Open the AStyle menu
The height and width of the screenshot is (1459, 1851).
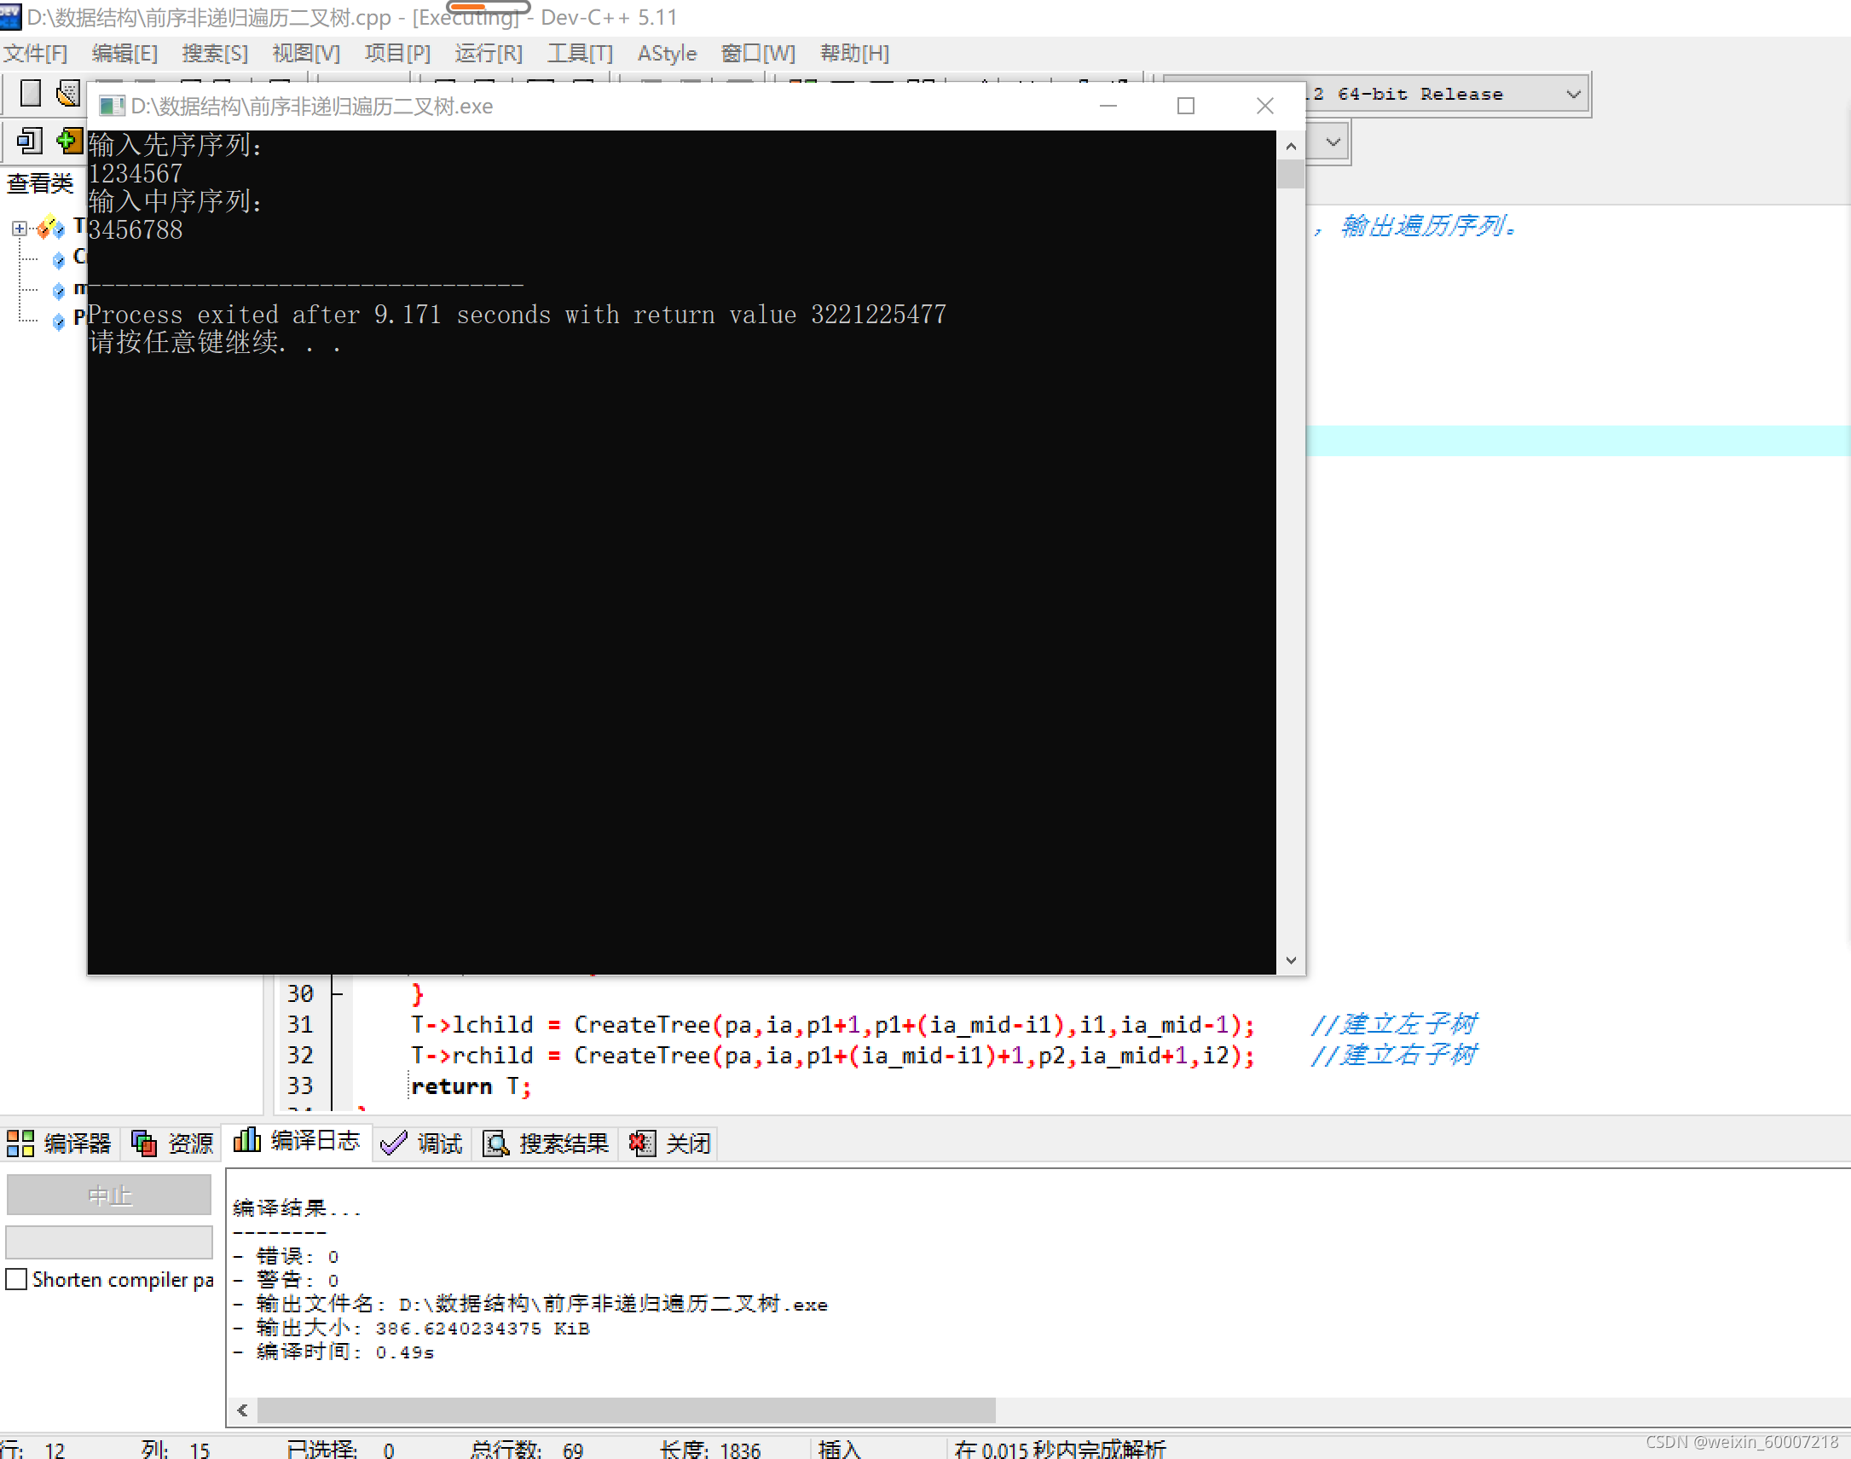[666, 53]
